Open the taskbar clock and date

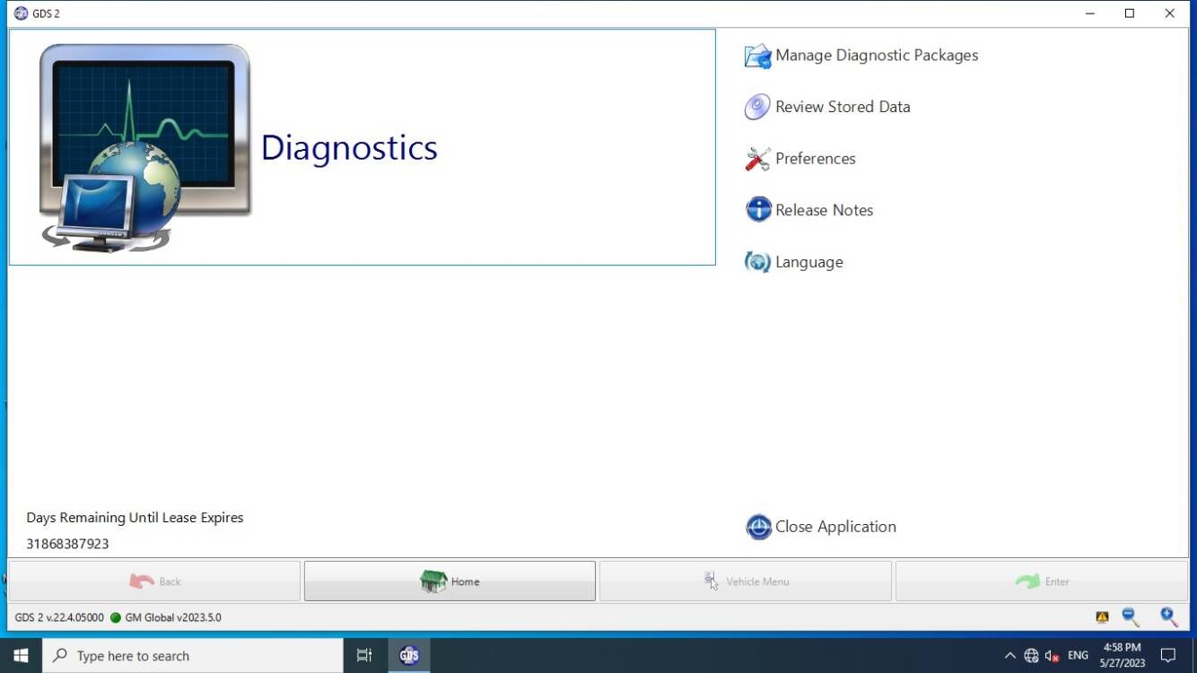point(1122,655)
